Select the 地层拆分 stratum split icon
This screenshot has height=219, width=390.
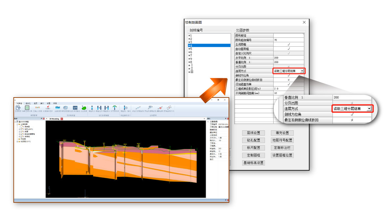(x=107, y=108)
